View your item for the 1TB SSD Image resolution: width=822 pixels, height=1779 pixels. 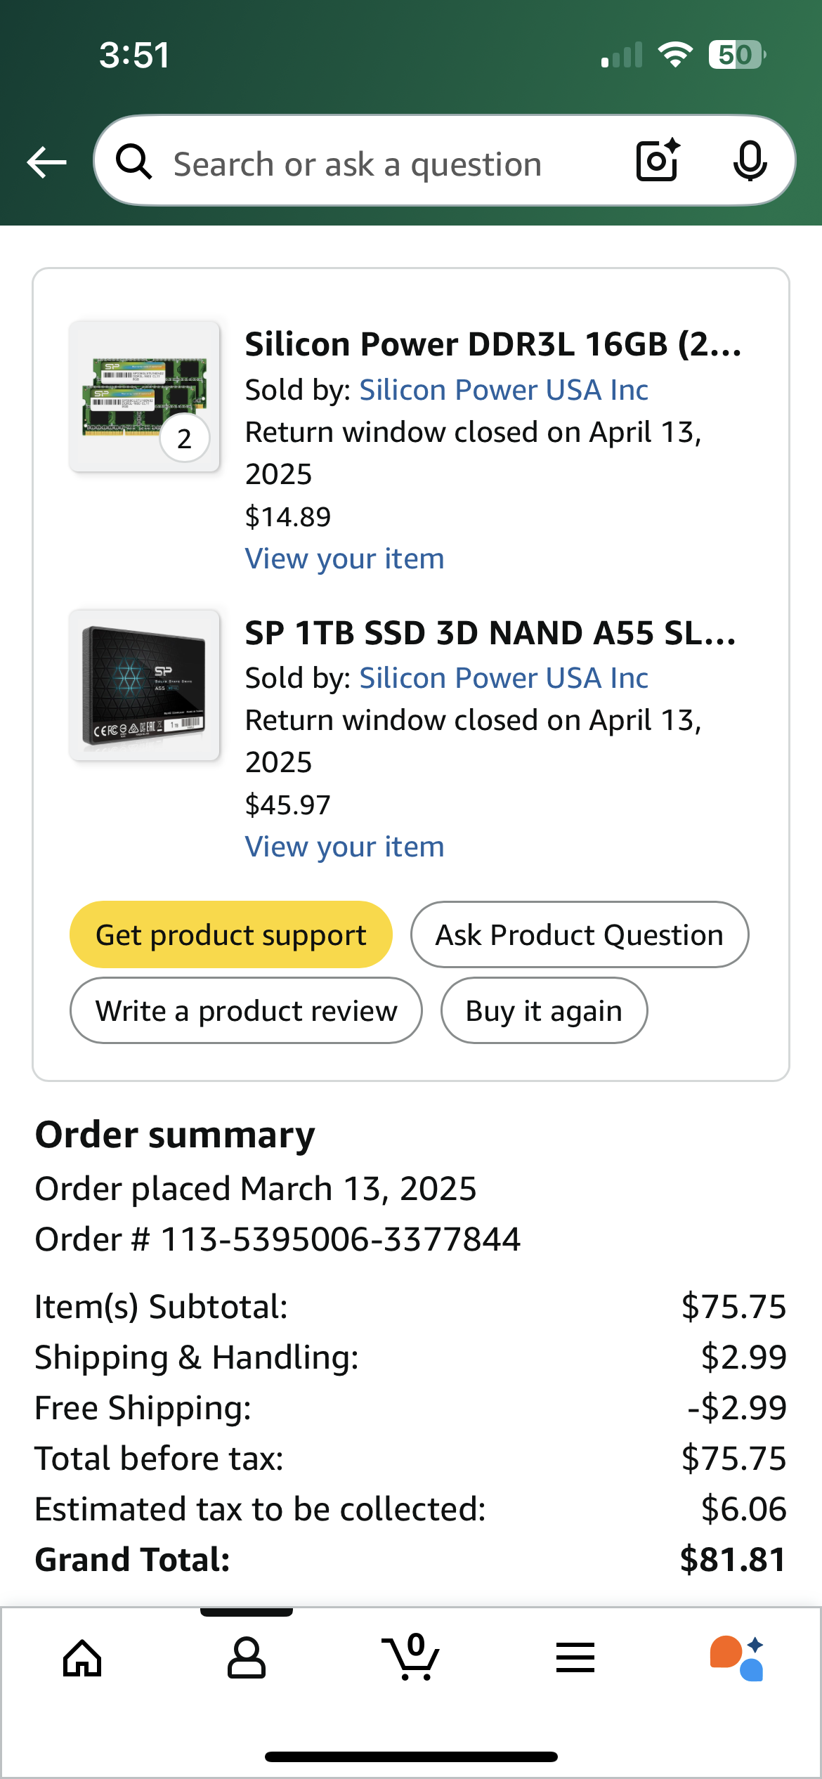click(344, 847)
